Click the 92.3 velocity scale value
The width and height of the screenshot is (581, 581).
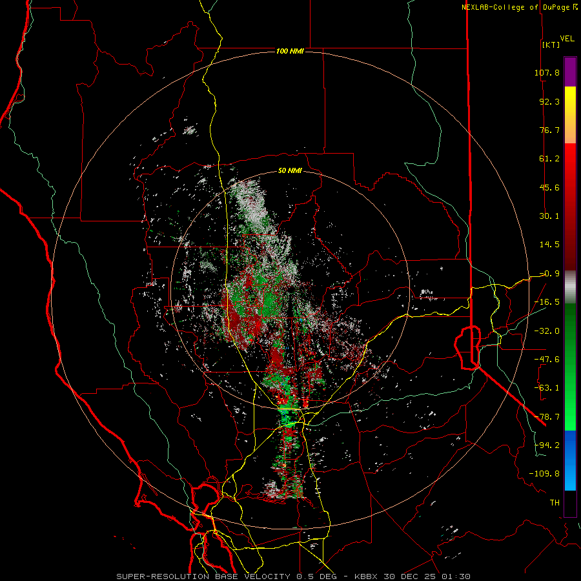[x=549, y=101]
